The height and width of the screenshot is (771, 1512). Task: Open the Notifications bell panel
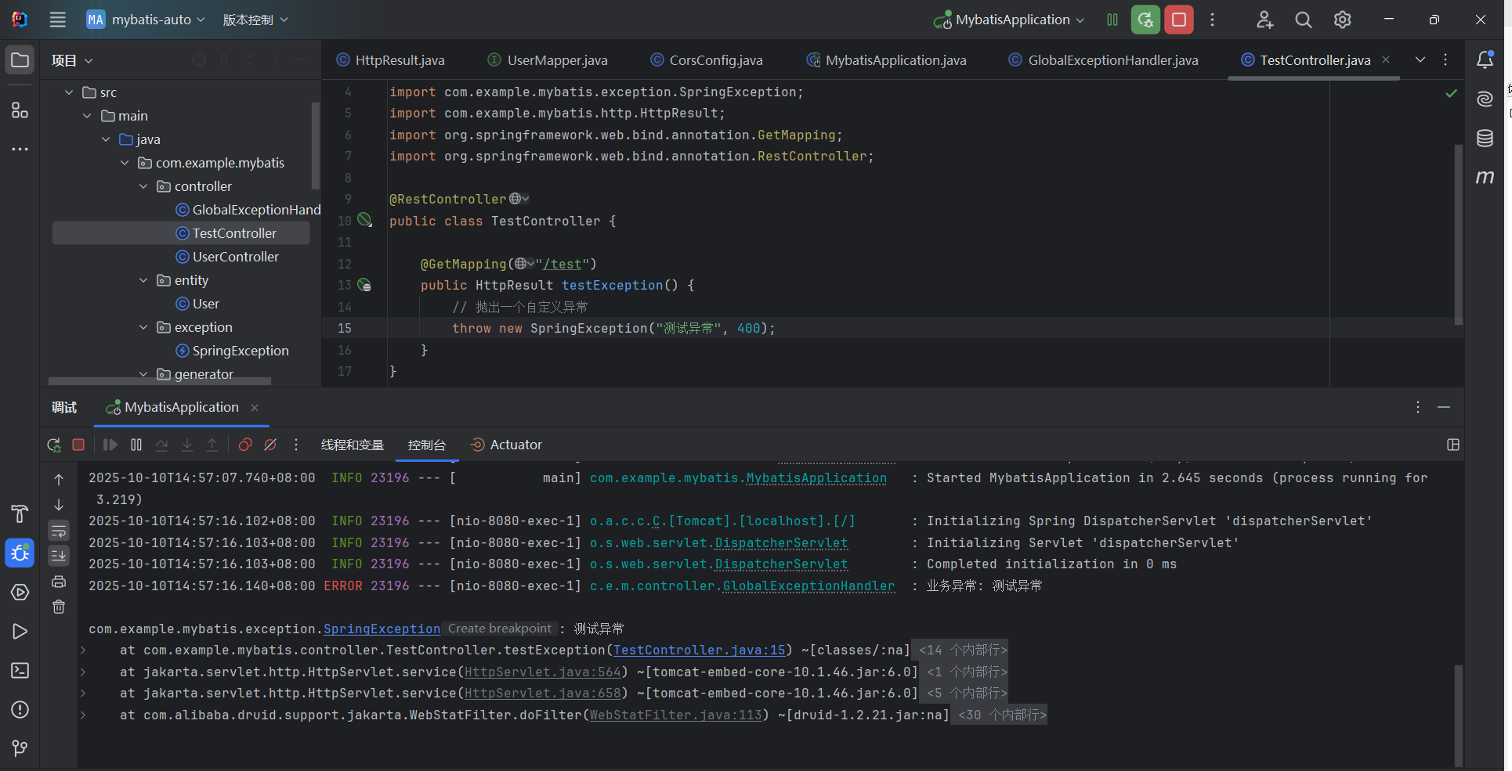pyautogui.click(x=1485, y=60)
